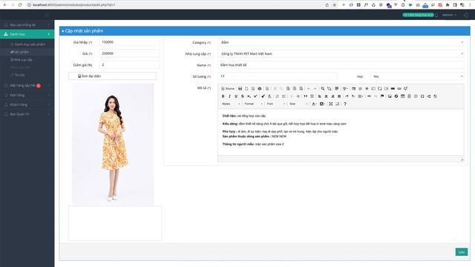The width and height of the screenshot is (475, 267).
Task: Open the Nhà cung cấp supplier dropdown
Action: tap(341, 53)
